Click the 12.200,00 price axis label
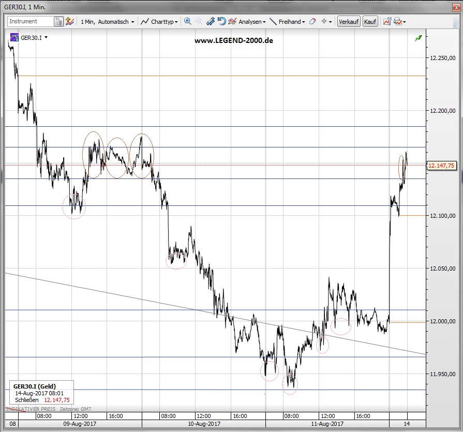Image resolution: width=463 pixels, height=432 pixels. tap(443, 111)
